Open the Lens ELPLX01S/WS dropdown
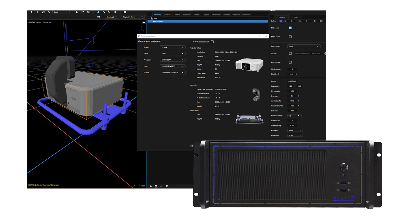 (x=173, y=66)
